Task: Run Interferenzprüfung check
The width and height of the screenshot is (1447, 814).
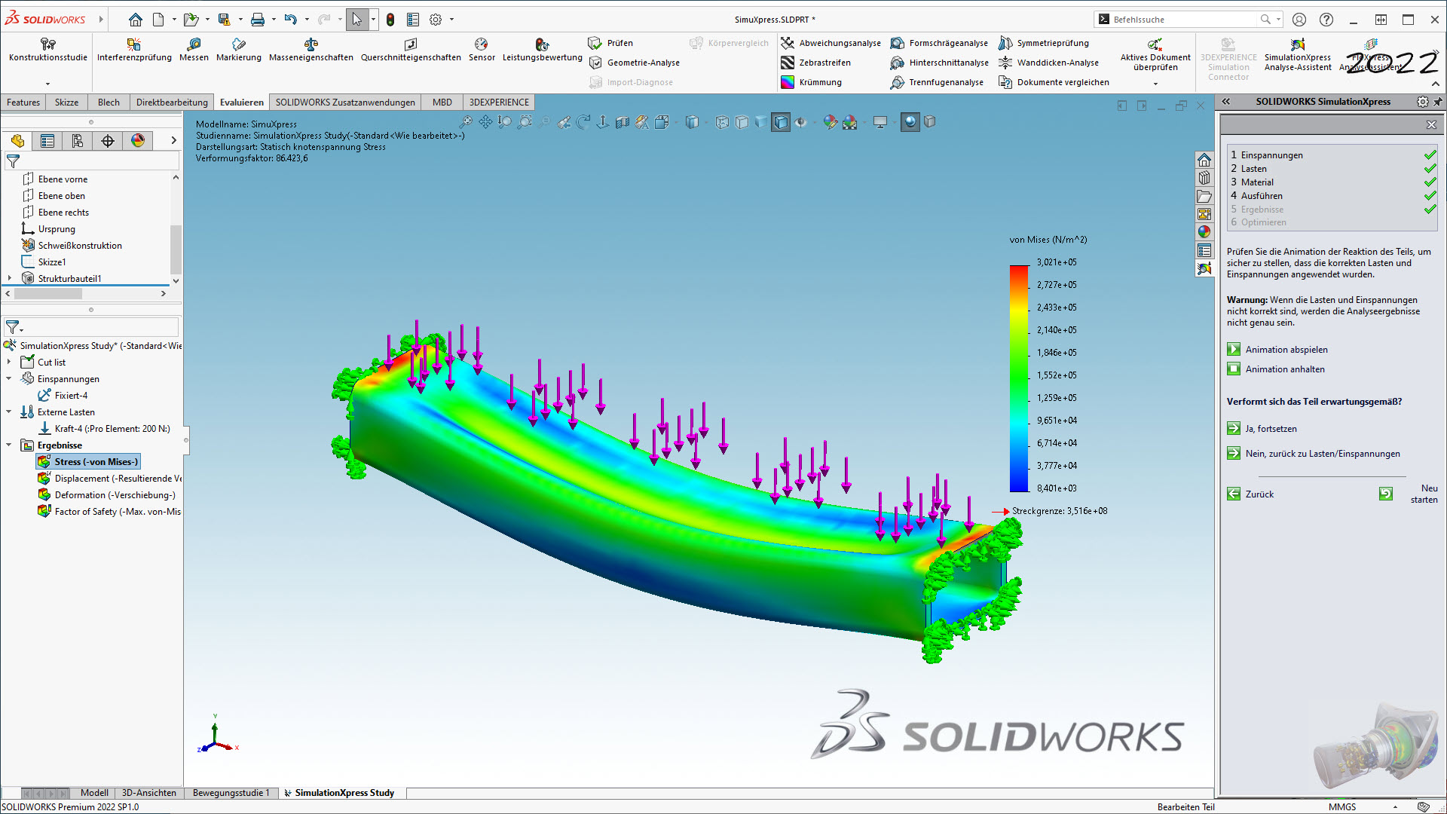Action: pyautogui.click(x=134, y=50)
